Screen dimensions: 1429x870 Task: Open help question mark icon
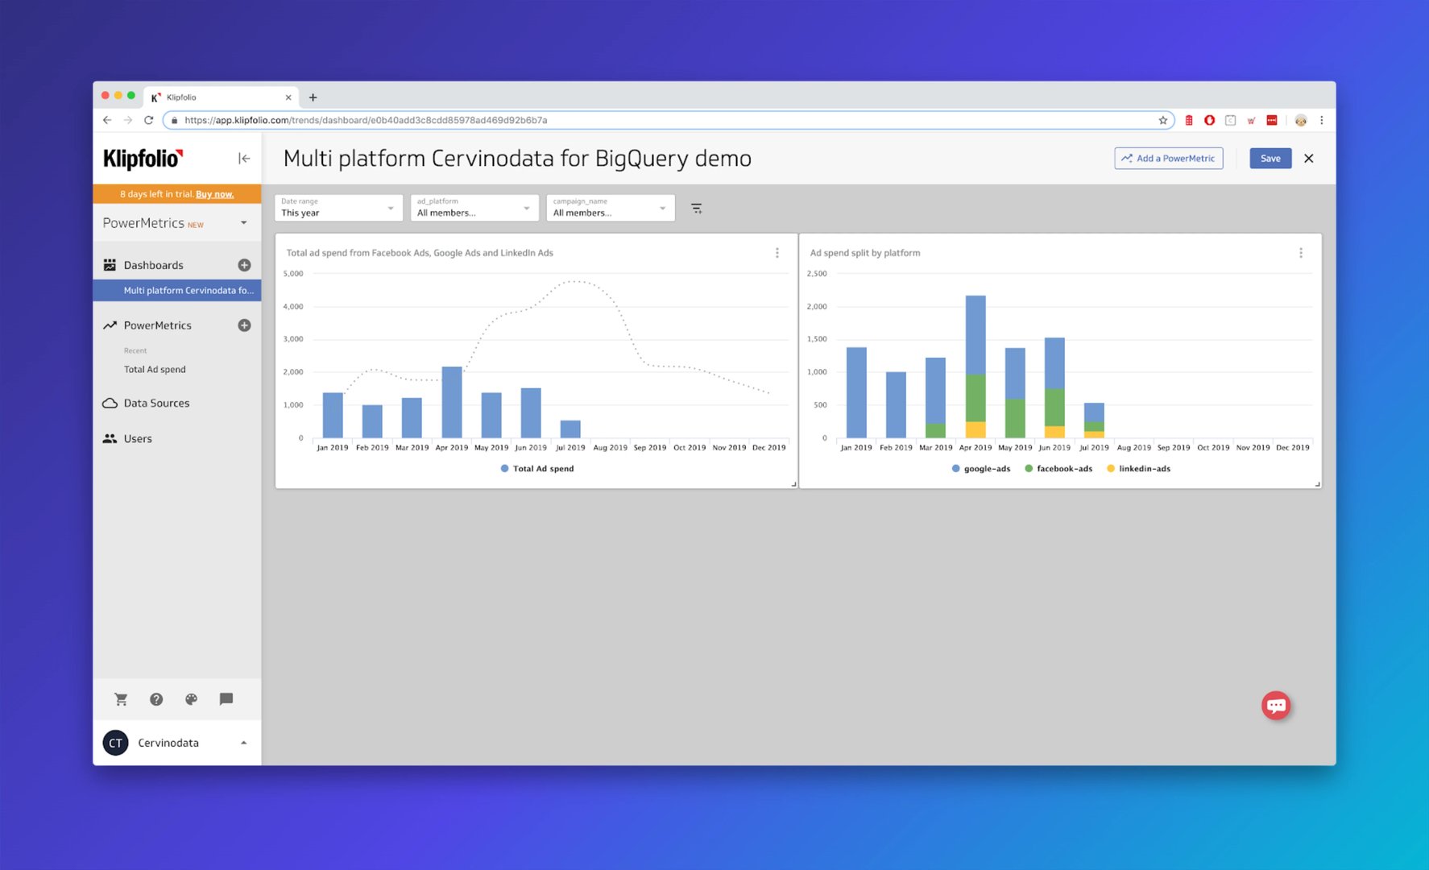click(x=156, y=699)
